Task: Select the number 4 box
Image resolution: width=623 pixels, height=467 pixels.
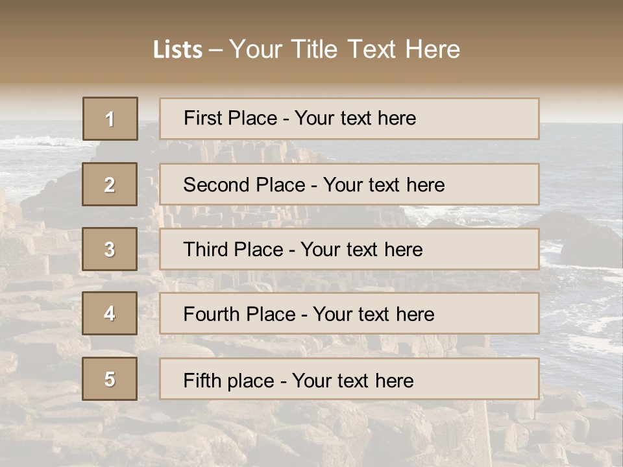Action: (110, 313)
